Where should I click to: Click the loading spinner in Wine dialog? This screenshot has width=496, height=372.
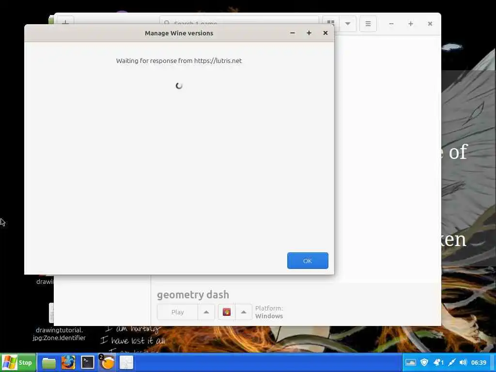point(179,86)
